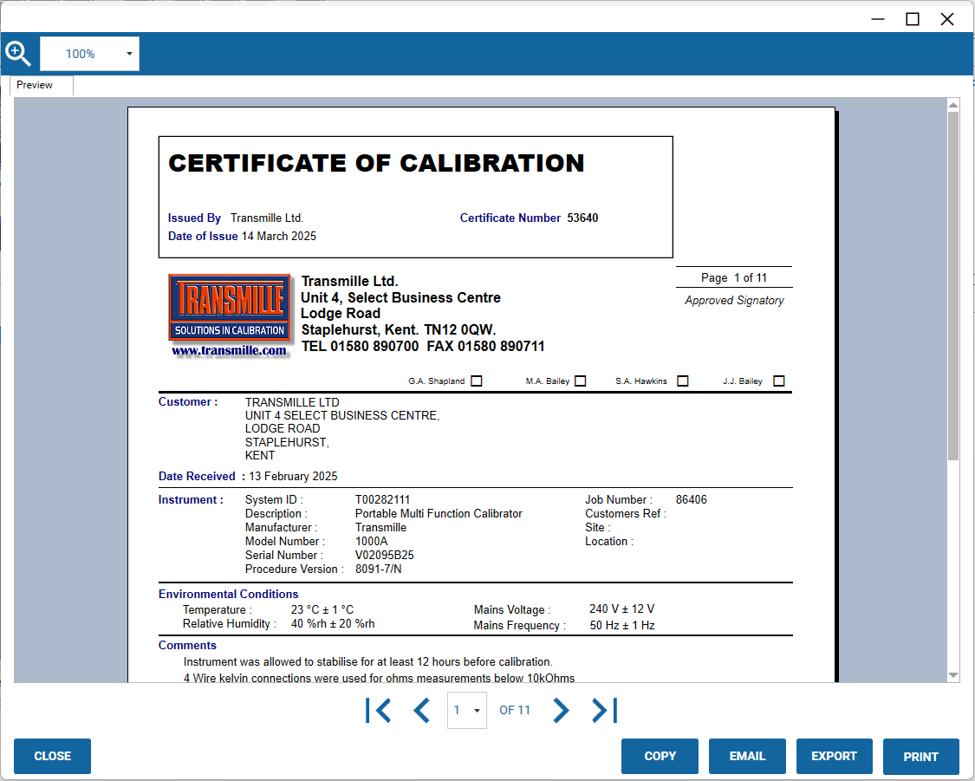
Task: Click mains voltage '240 V ± 12 V'
Action: tap(621, 609)
